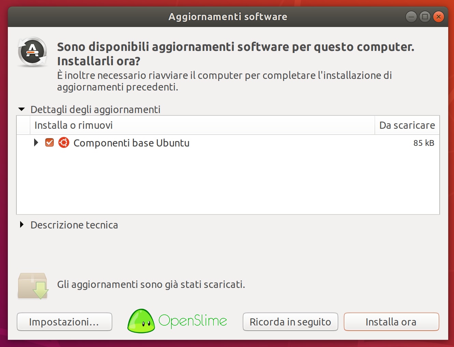The image size is (454, 347).
Task: Click the OpenSlime logo text
Action: [193, 321]
